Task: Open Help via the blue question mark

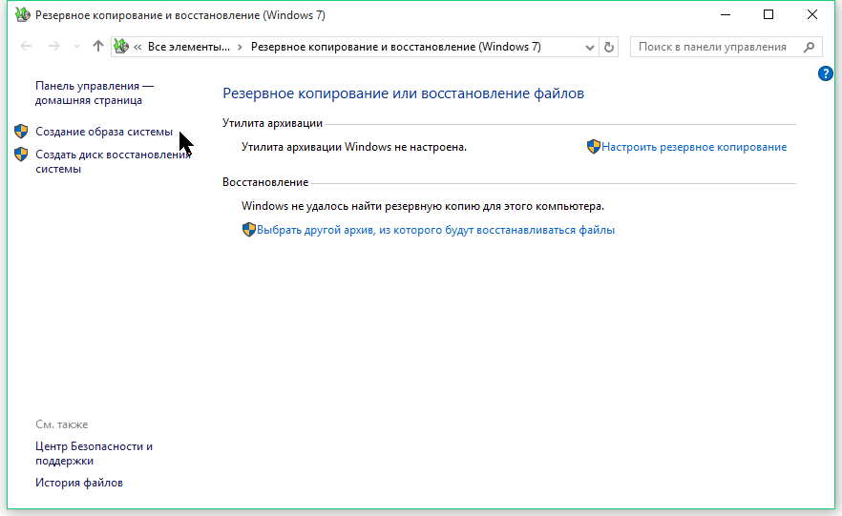Action: click(826, 73)
